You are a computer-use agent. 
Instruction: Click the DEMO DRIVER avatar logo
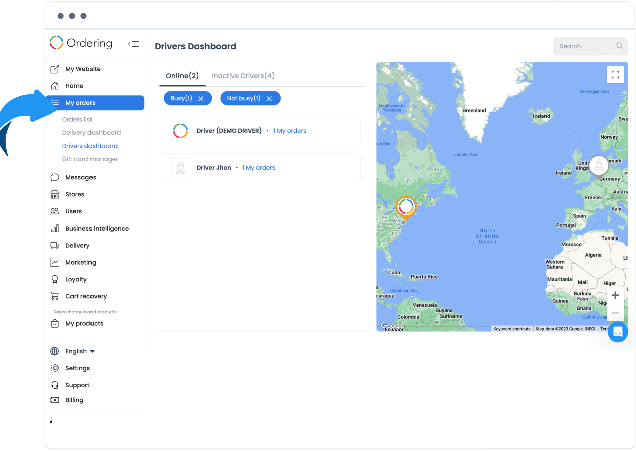[180, 131]
